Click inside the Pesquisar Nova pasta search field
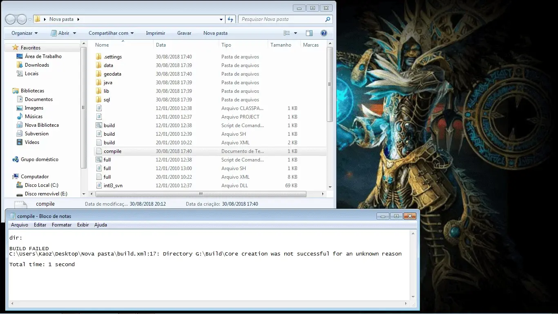Image resolution: width=558 pixels, height=314 pixels. click(x=282, y=19)
